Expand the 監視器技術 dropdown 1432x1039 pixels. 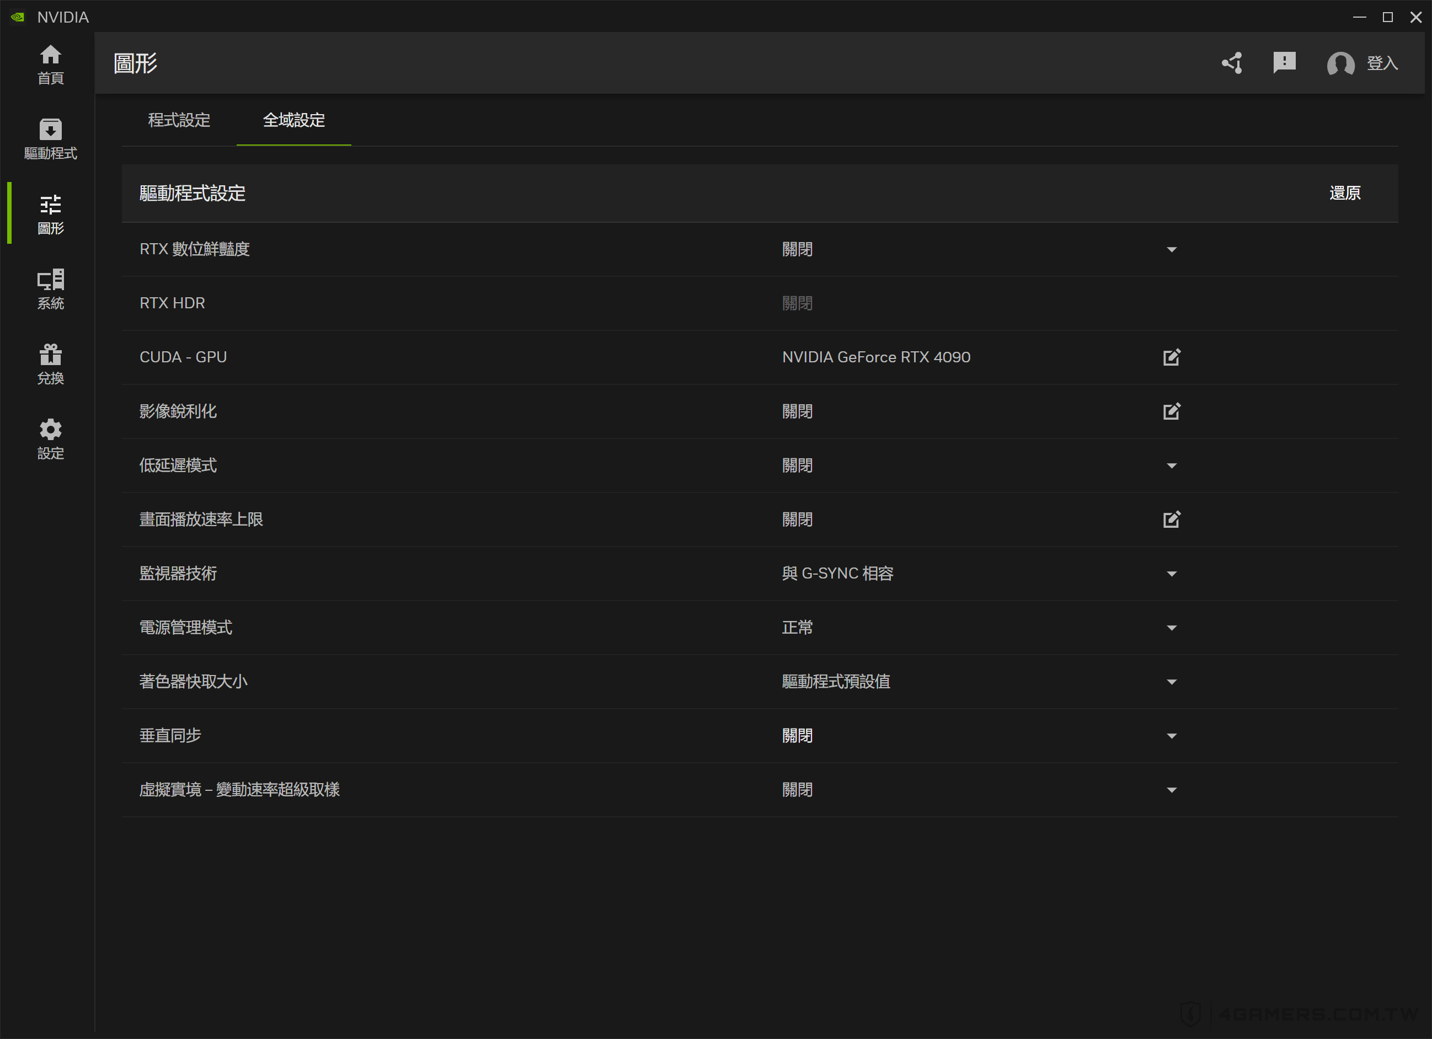pos(1171,574)
